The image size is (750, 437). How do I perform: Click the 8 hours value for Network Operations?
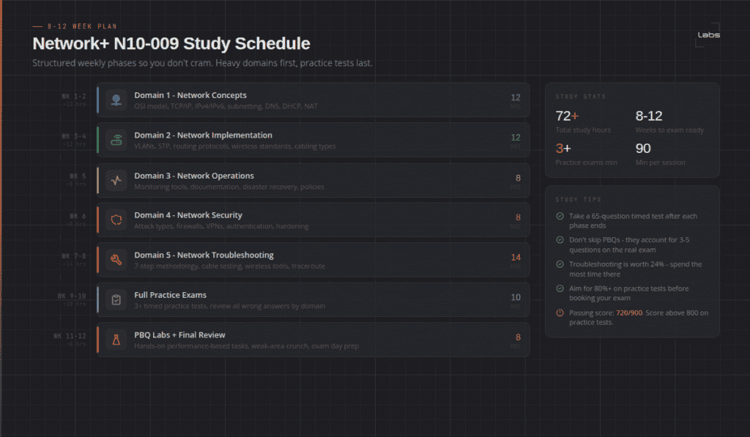(518, 178)
